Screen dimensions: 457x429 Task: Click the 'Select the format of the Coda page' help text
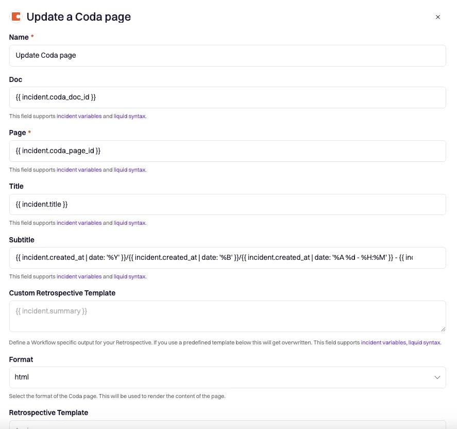point(117,396)
